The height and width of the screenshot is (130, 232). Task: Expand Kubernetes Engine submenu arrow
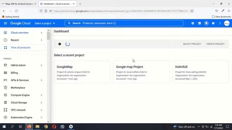(x=41, y=117)
